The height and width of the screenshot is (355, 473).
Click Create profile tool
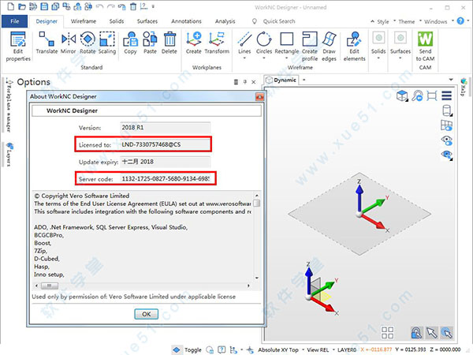[x=310, y=47]
